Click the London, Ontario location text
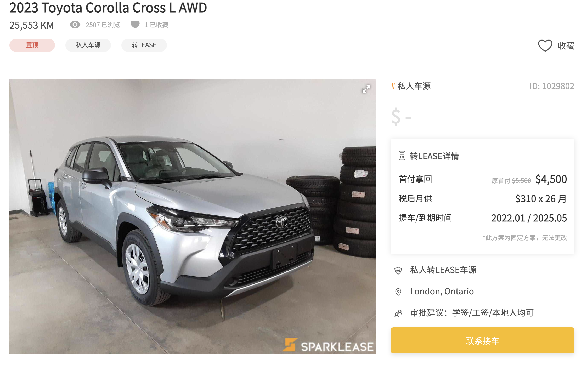Image resolution: width=587 pixels, height=365 pixels. click(x=442, y=292)
